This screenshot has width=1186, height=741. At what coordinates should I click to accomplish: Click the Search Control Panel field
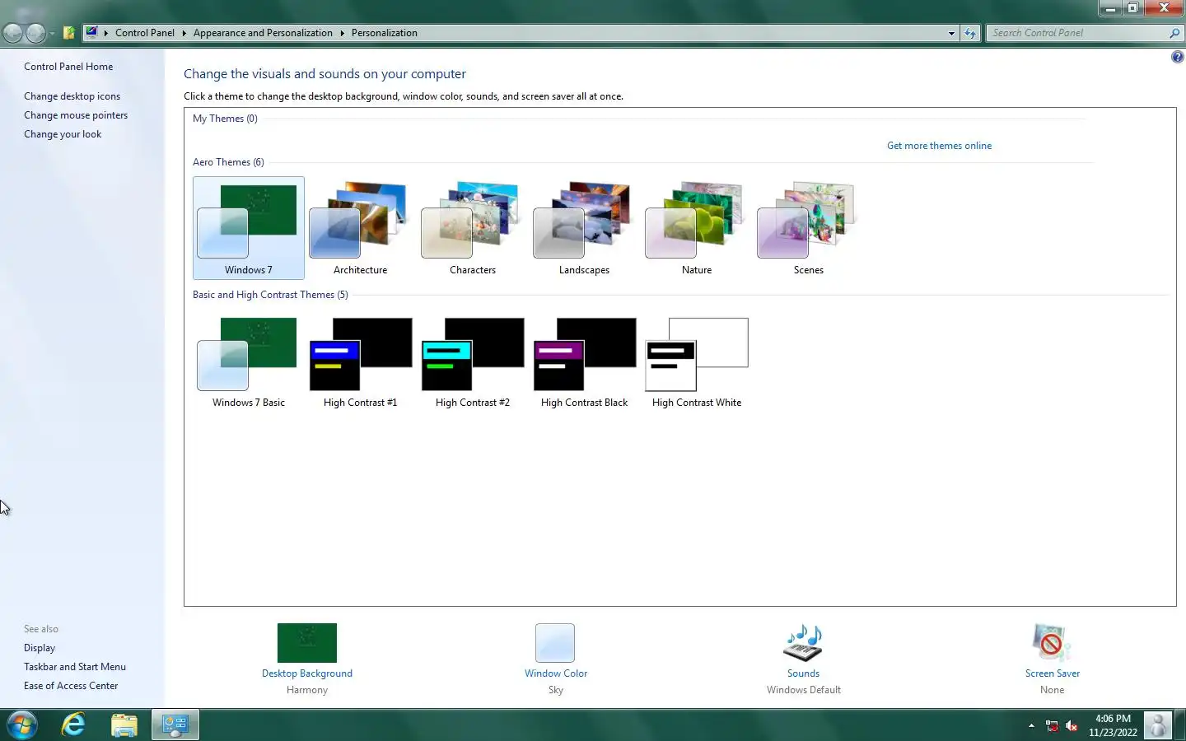point(1076,33)
